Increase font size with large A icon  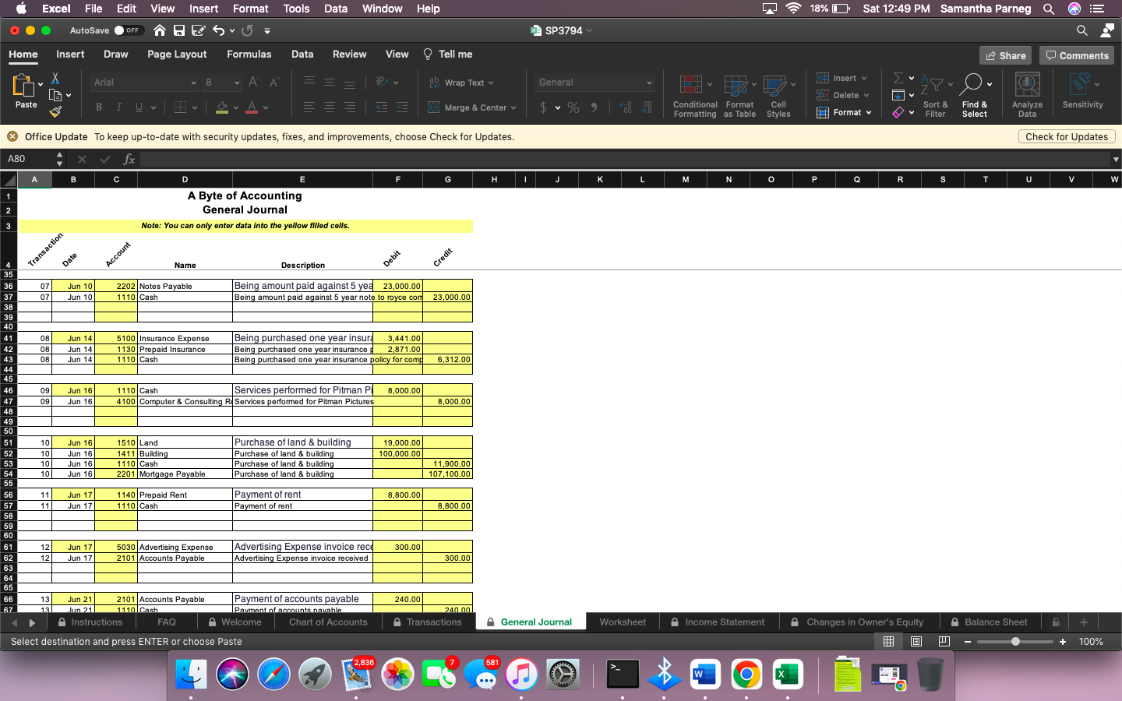254,82
